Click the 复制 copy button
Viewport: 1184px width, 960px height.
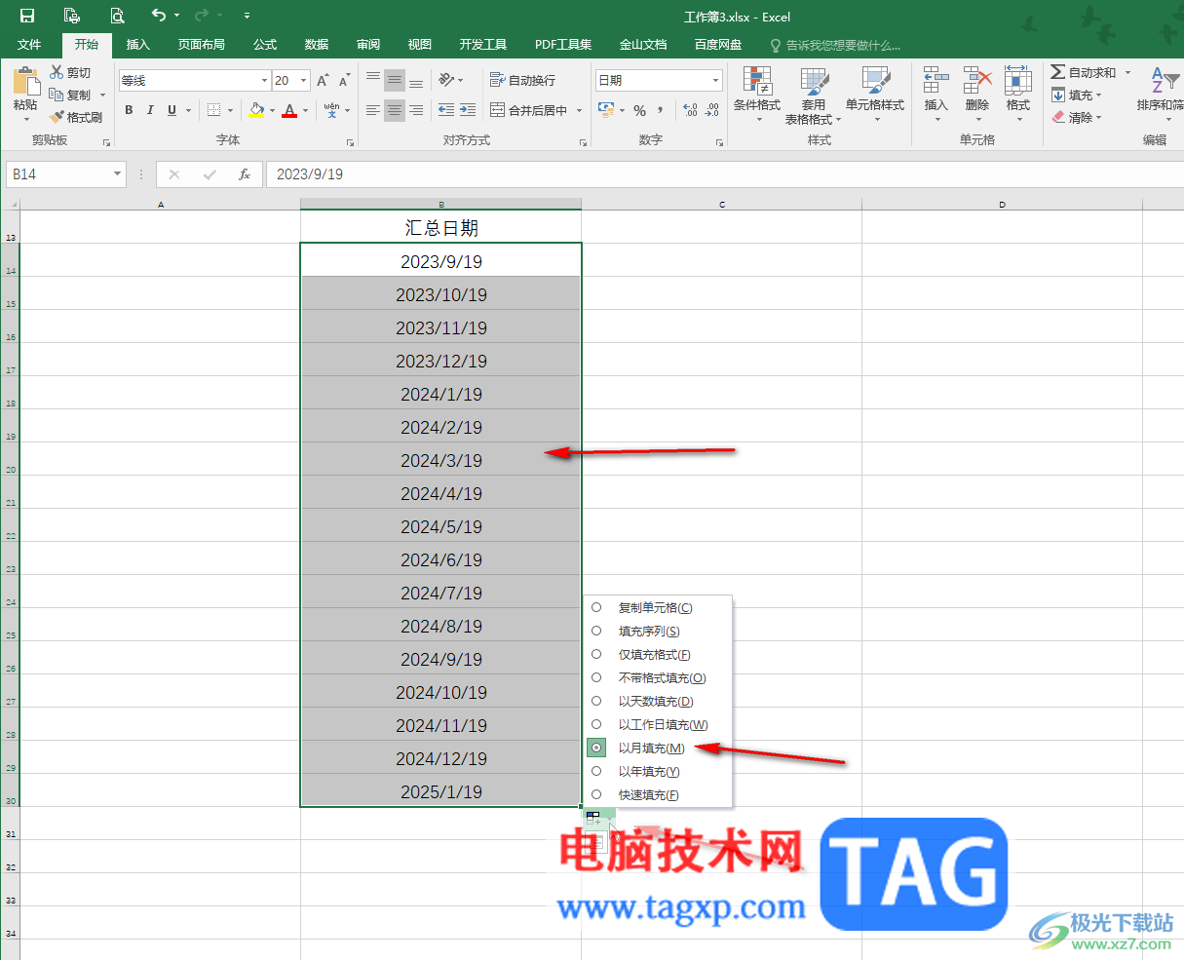point(70,95)
